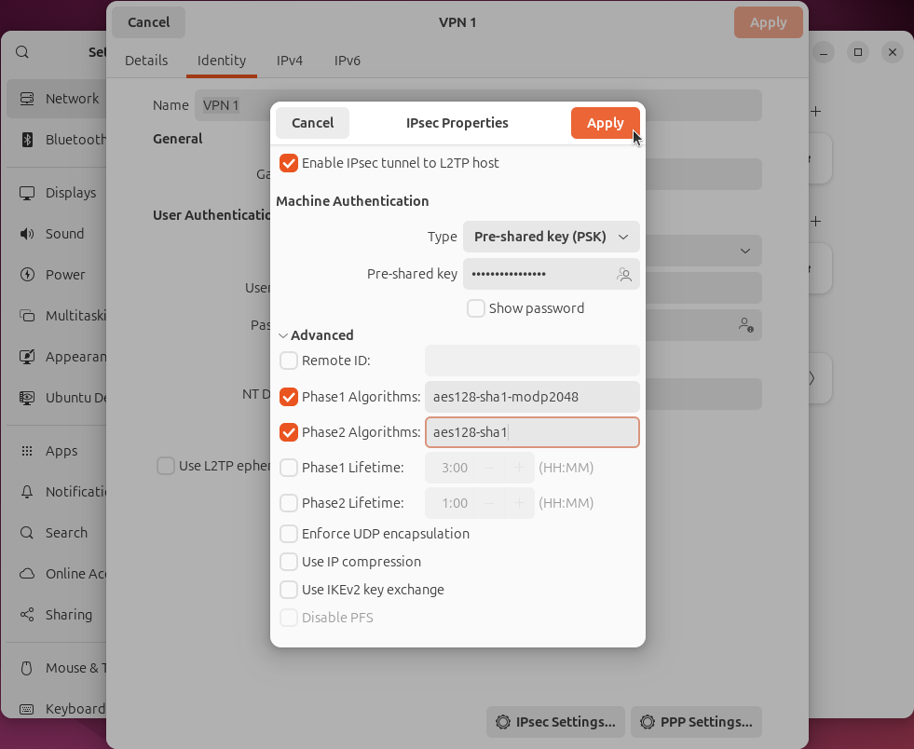The width and height of the screenshot is (914, 749).
Task: Apply the IPsec Properties changes
Action: click(x=605, y=123)
